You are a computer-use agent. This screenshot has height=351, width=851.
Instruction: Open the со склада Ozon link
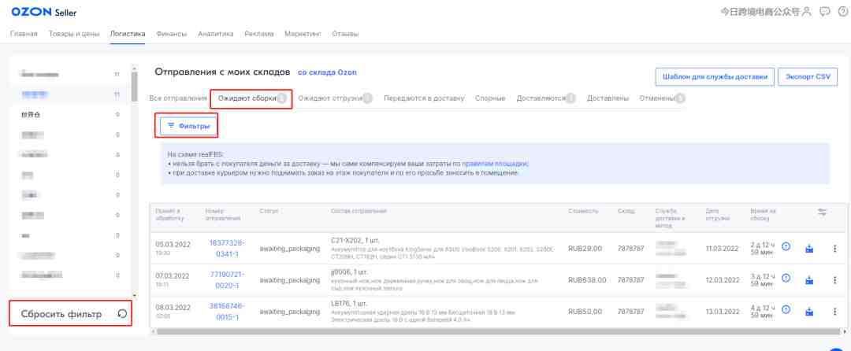tap(327, 72)
